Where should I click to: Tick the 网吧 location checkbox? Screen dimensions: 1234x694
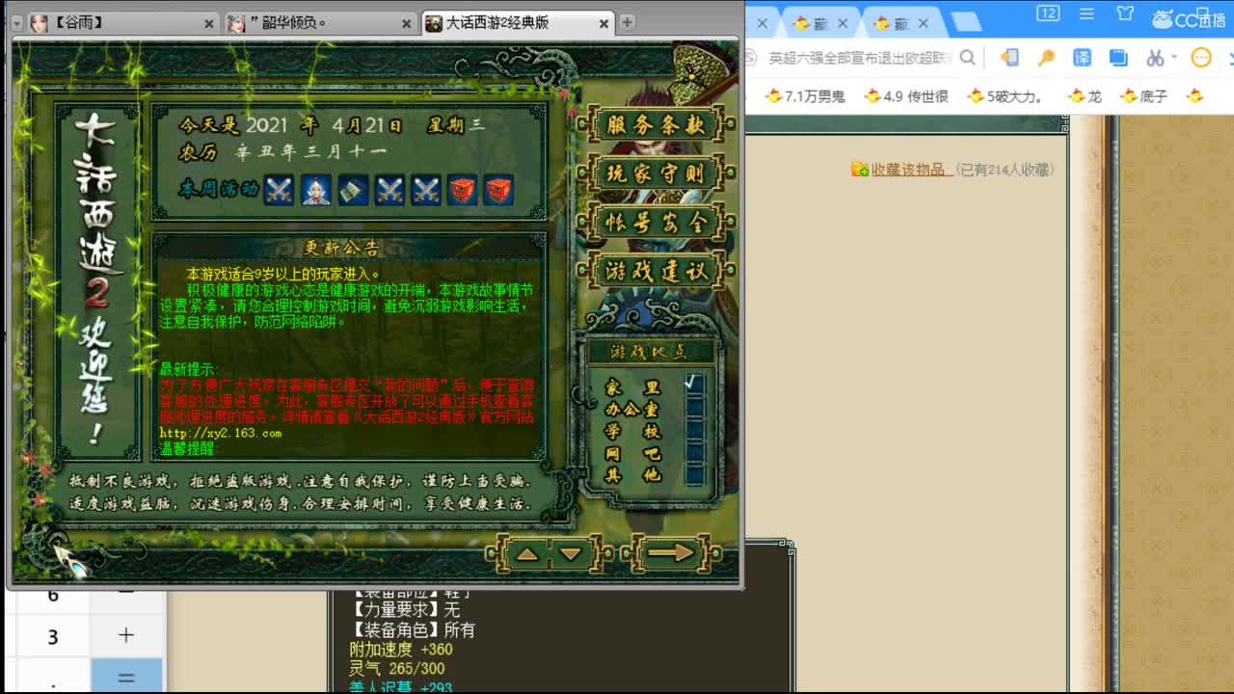[x=694, y=452]
